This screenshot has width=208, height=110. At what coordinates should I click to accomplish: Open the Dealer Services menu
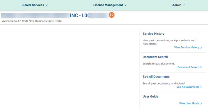click(35, 5)
